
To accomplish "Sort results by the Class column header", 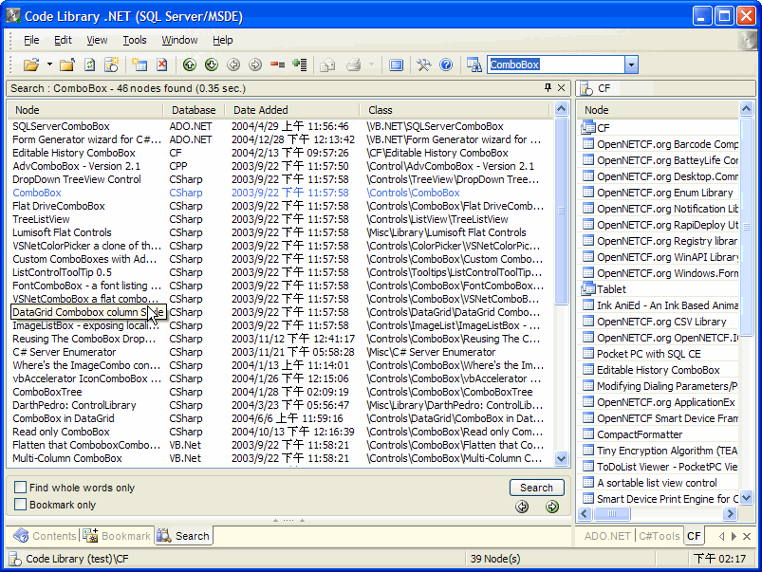I will click(x=455, y=110).
